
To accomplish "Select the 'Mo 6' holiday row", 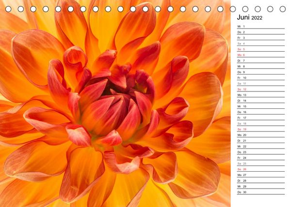I will [261, 55].
